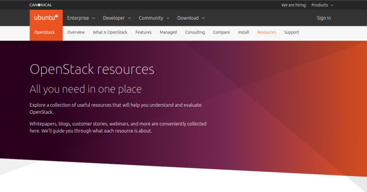Open the Compare tab
The height and width of the screenshot is (192, 367).
(221, 32)
